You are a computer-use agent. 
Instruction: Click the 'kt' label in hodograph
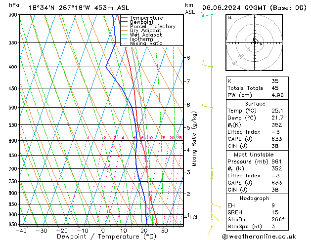click(230, 17)
